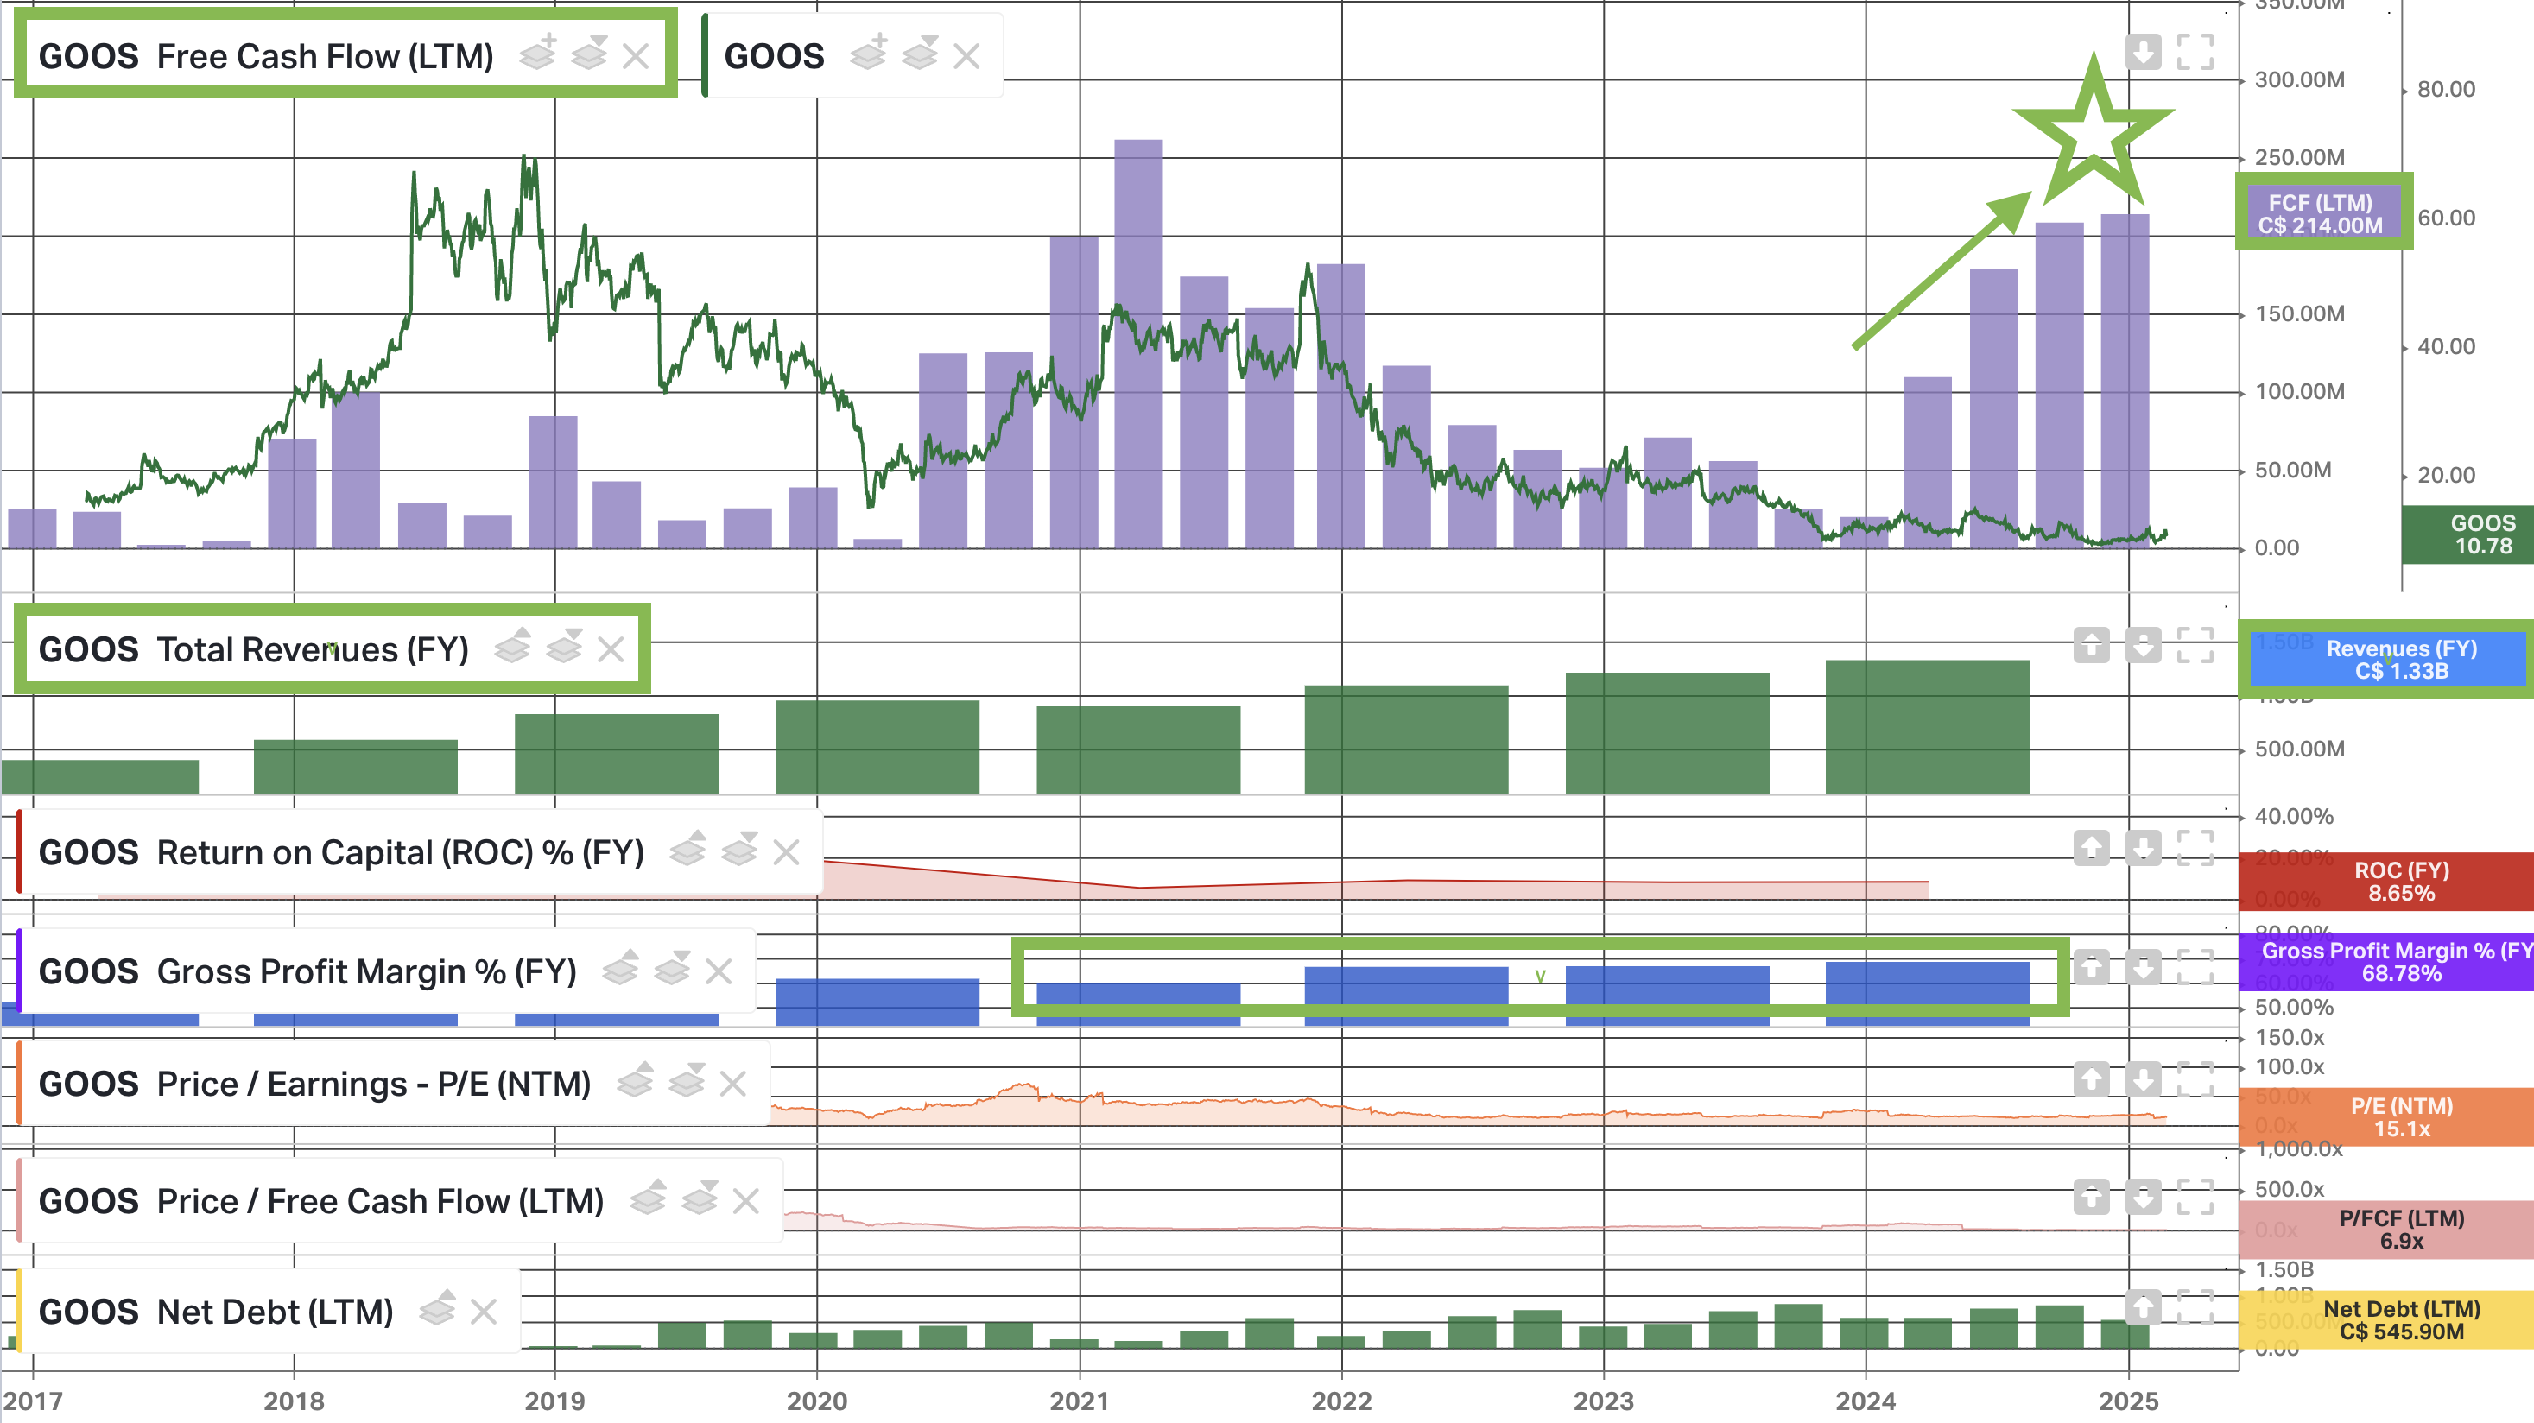
Task: Select the 'GOOS Price / Earnings - P/E (NTM)' label
Action: (314, 1084)
